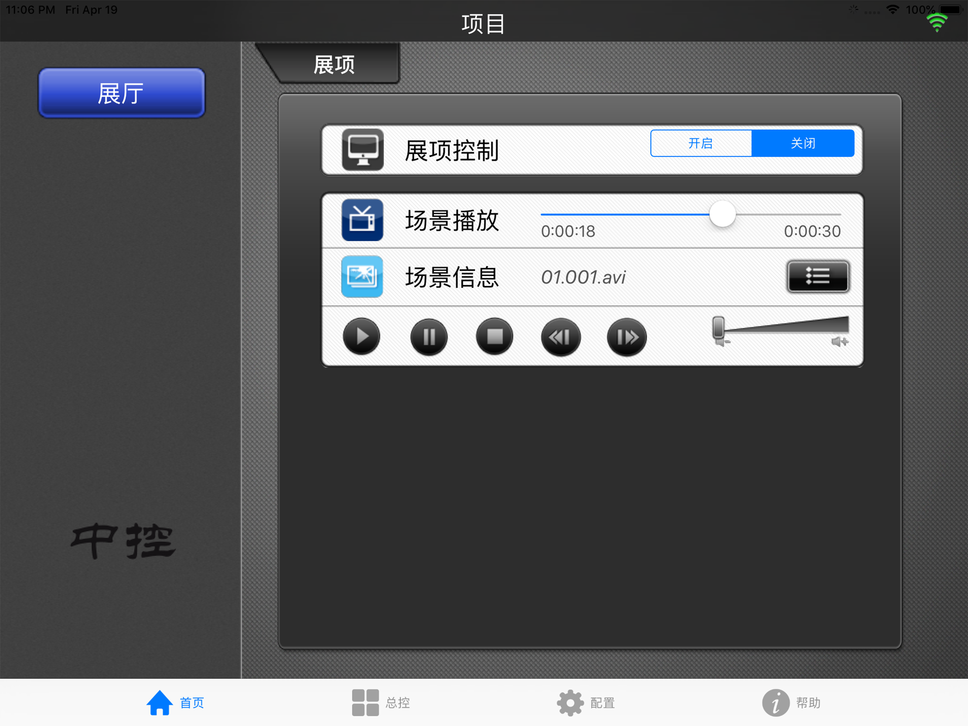
Task: Switch 展项控制 to 关闭
Action: point(803,143)
